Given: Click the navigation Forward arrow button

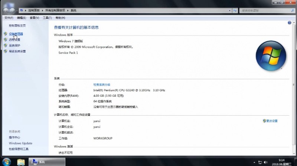Looking at the screenshot, I should [12, 11].
